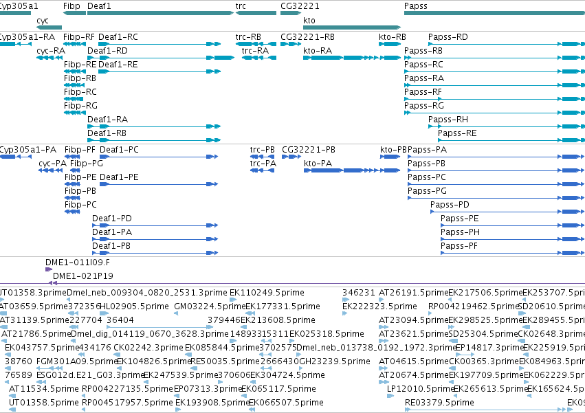Screen dimensions: 585x413
Task: Click protein Fibp-PG label
Action: pyautogui.click(x=86, y=164)
